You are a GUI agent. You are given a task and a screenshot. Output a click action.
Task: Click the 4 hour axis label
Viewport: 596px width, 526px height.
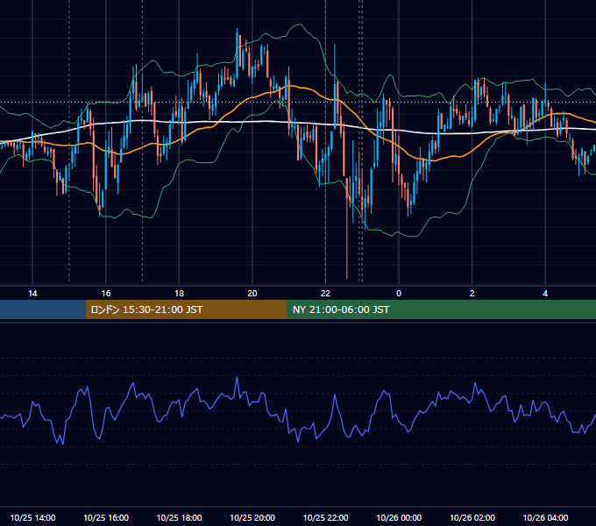tap(545, 294)
